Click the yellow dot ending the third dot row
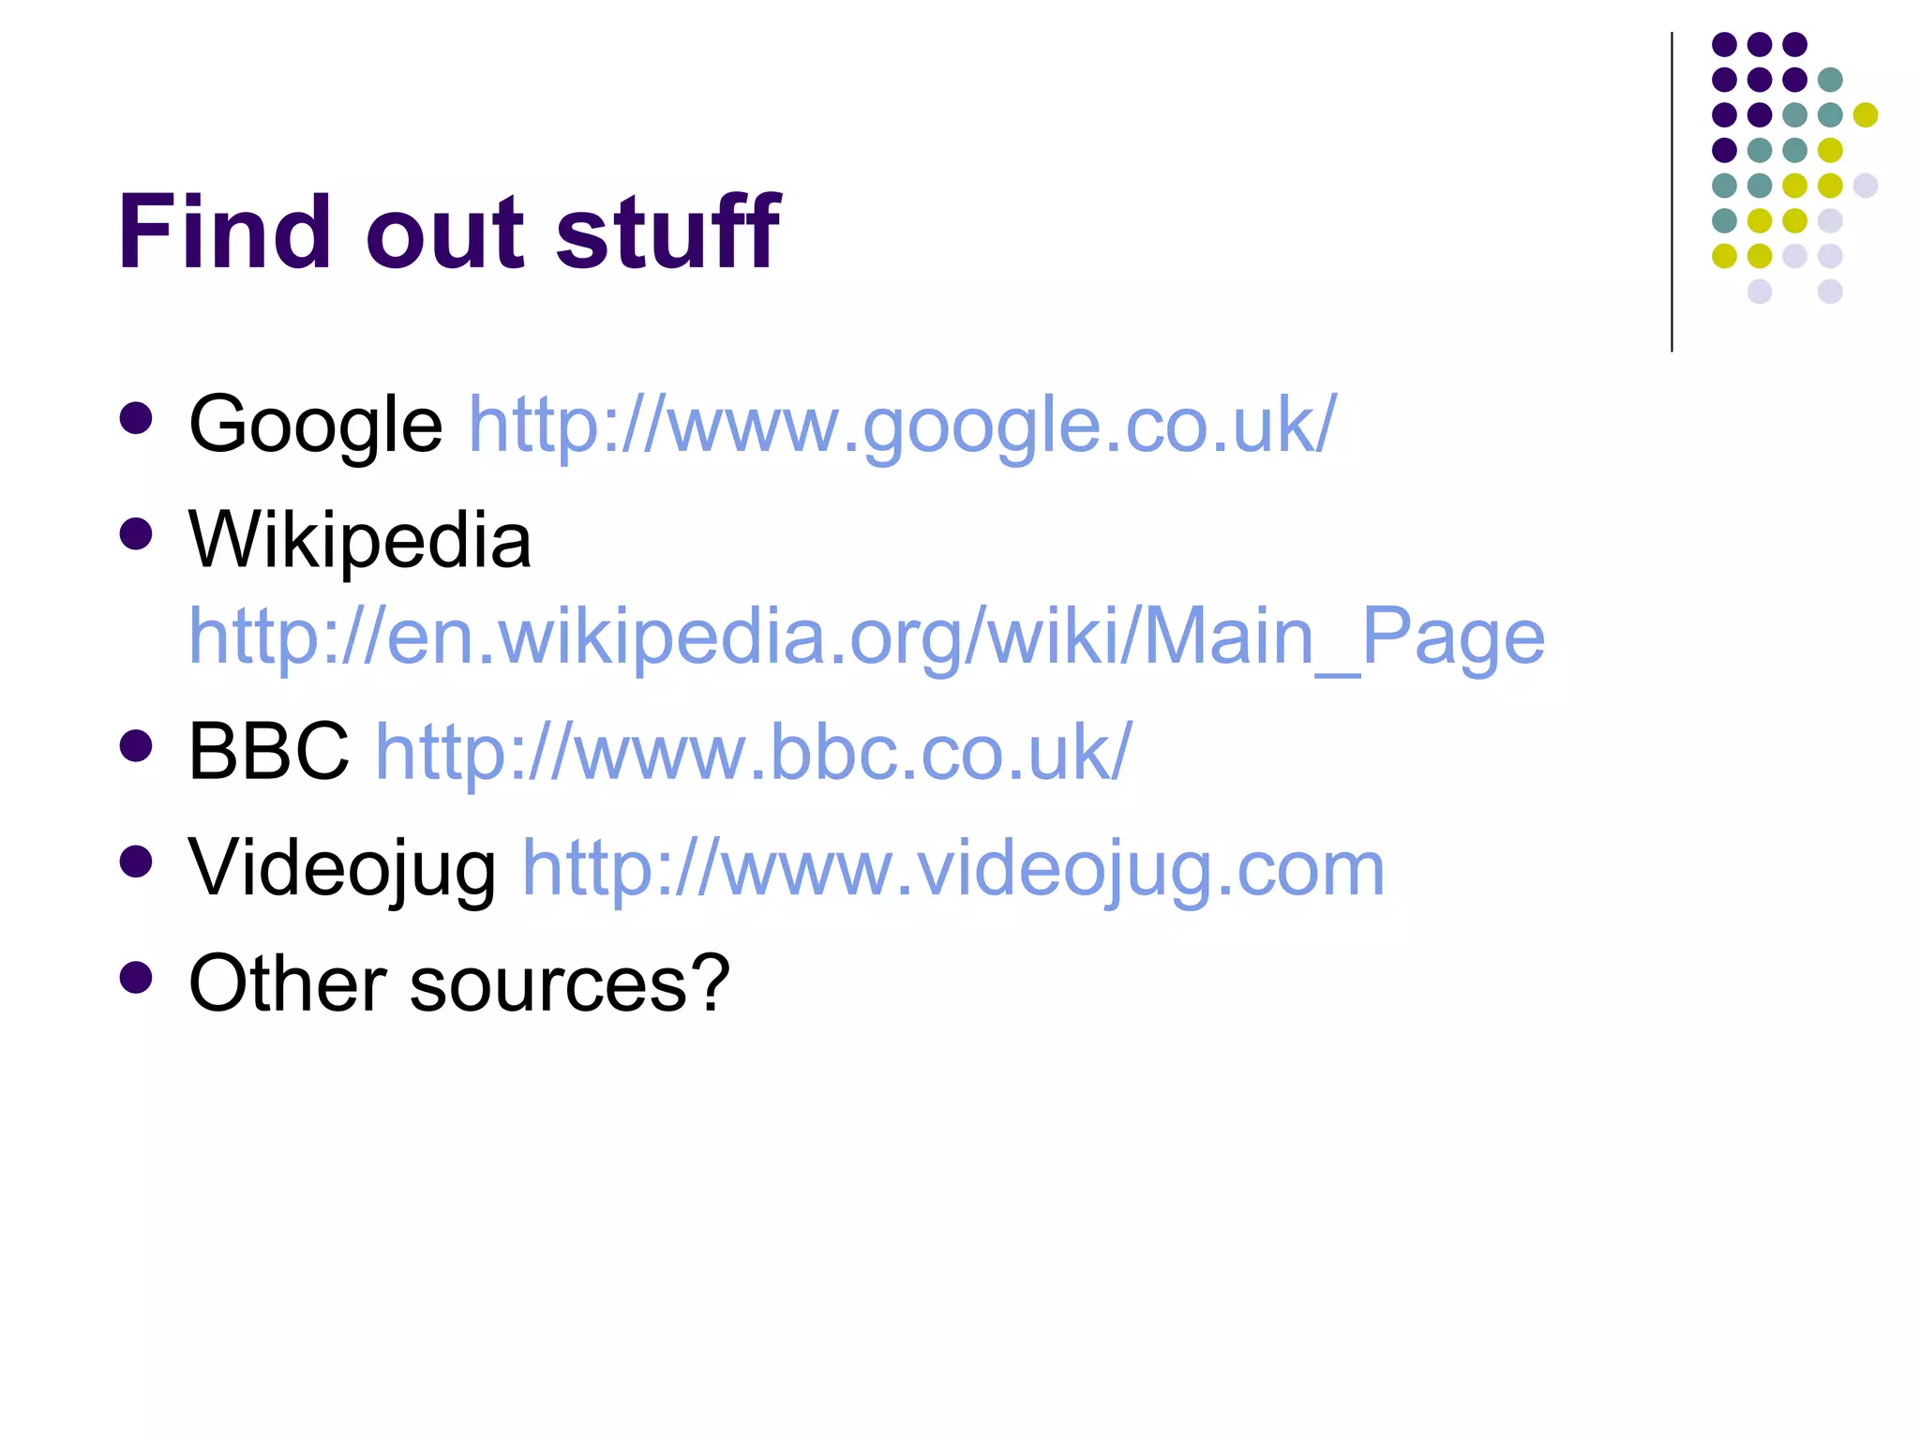This screenshot has width=1920, height=1440. [1865, 114]
